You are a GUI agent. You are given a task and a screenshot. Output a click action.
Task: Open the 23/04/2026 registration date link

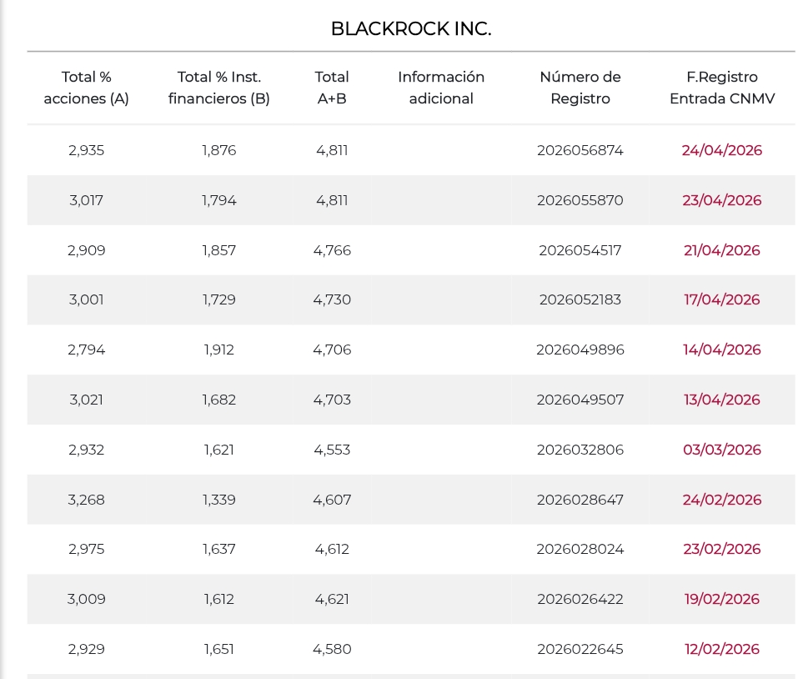(x=721, y=200)
